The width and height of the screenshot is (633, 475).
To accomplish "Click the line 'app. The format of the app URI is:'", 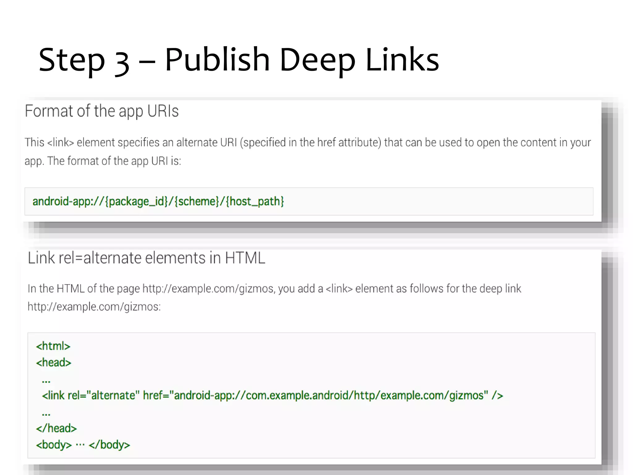I will tap(103, 161).
